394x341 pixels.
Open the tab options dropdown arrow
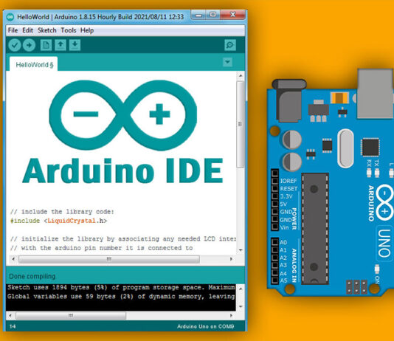[x=227, y=62]
